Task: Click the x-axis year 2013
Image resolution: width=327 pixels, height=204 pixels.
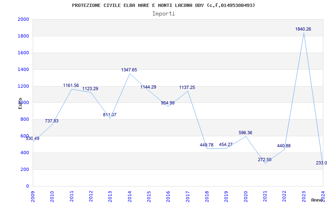Action: click(x=110, y=197)
